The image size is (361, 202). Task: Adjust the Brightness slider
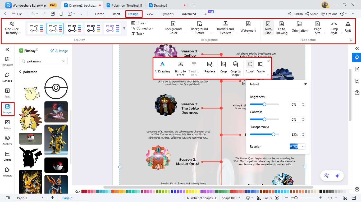pos(264,104)
